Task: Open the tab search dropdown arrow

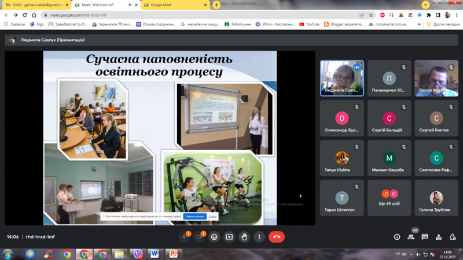Action: pyautogui.click(x=425, y=5)
